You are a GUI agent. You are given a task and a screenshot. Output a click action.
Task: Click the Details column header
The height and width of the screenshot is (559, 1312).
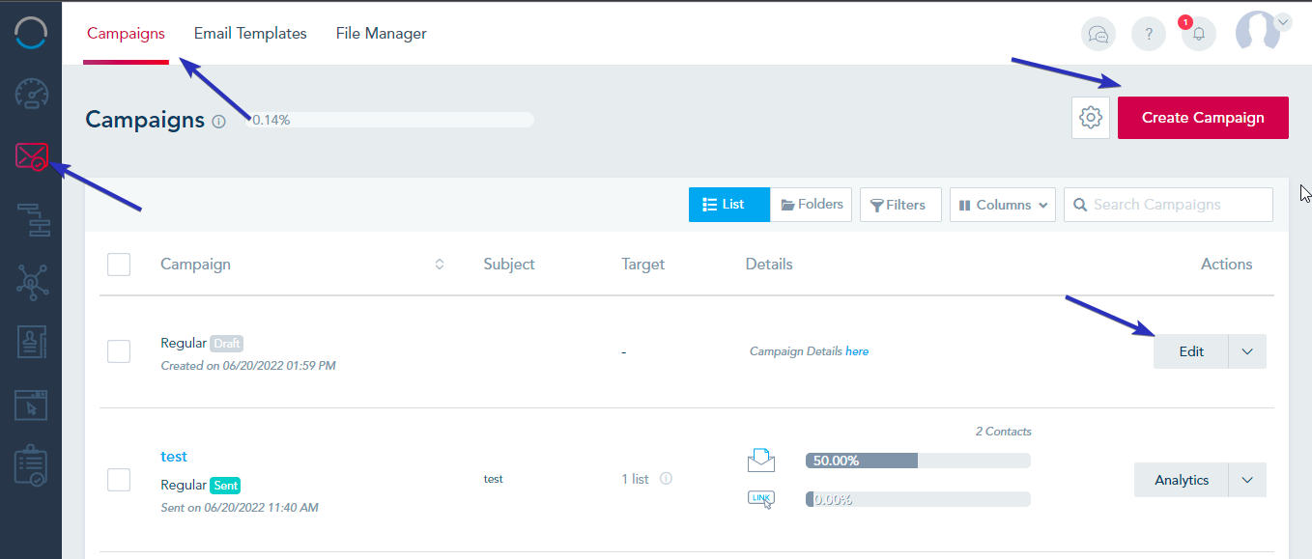point(769,264)
